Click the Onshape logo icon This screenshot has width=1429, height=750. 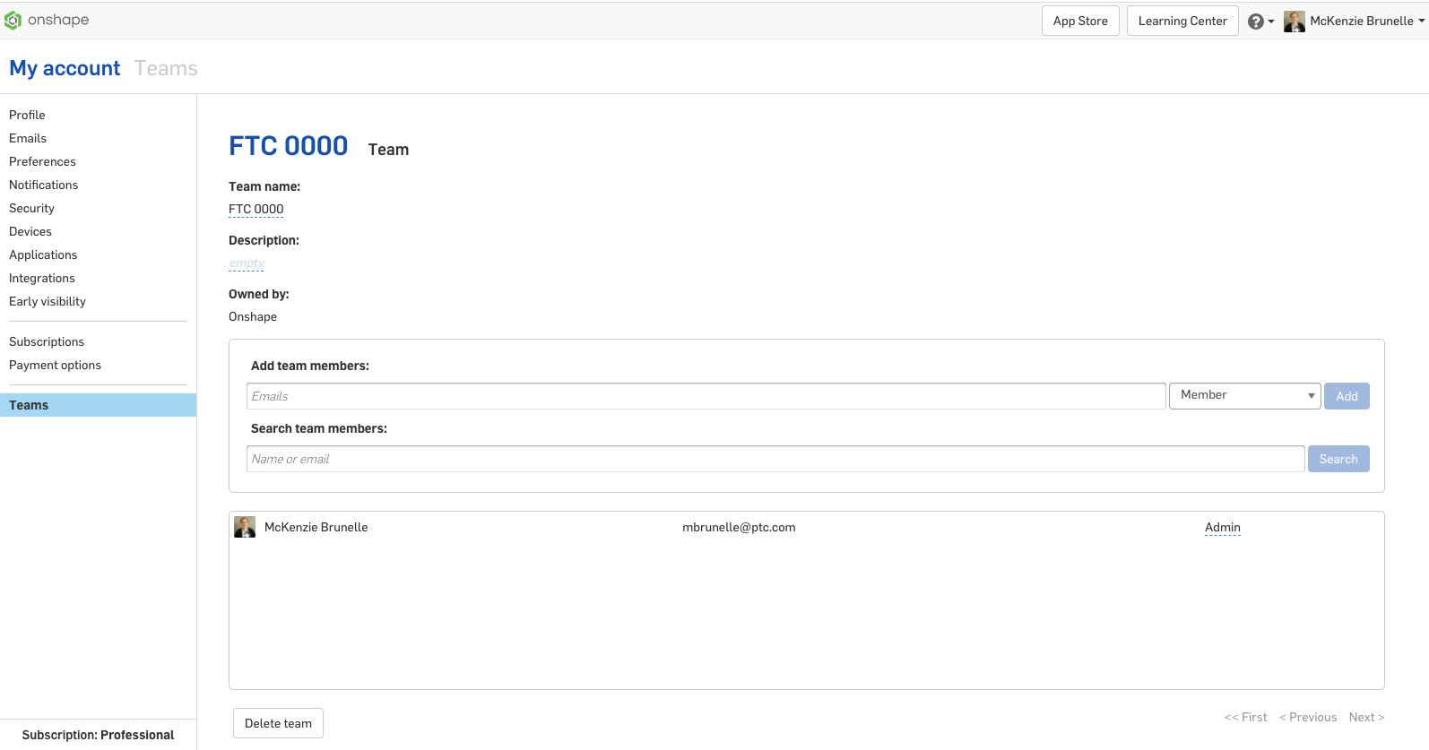click(x=13, y=21)
